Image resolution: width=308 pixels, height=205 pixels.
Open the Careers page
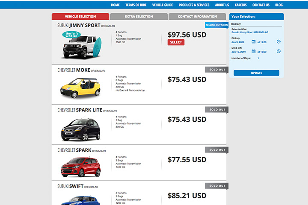pos(240,5)
